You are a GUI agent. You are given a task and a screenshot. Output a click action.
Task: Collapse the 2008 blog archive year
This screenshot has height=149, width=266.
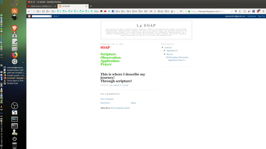(163, 48)
